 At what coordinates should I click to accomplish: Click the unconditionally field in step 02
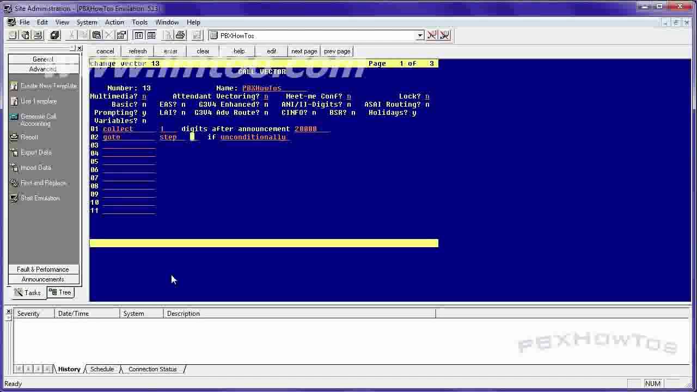(x=254, y=137)
